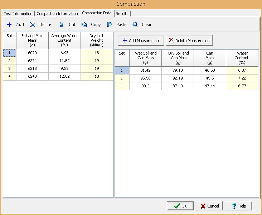
Task: Open the Results tab
Action: click(122, 14)
